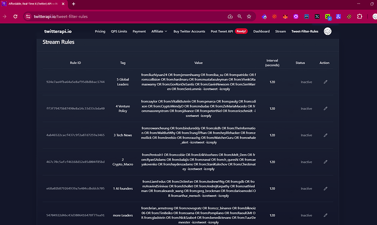Viewport: 377px width, 225px height.
Task: Open the orange asterisk extension
Action: pyautogui.click(x=274, y=16)
